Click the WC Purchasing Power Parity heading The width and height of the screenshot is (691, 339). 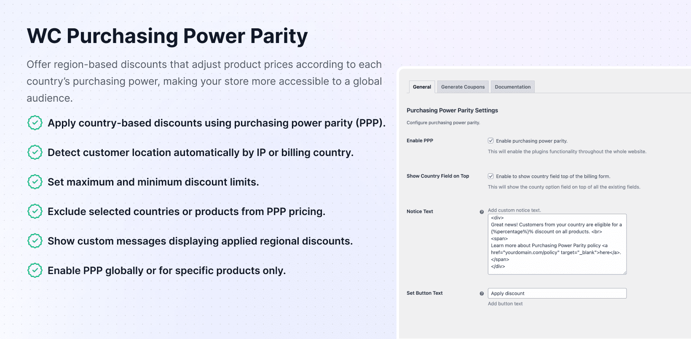click(167, 36)
